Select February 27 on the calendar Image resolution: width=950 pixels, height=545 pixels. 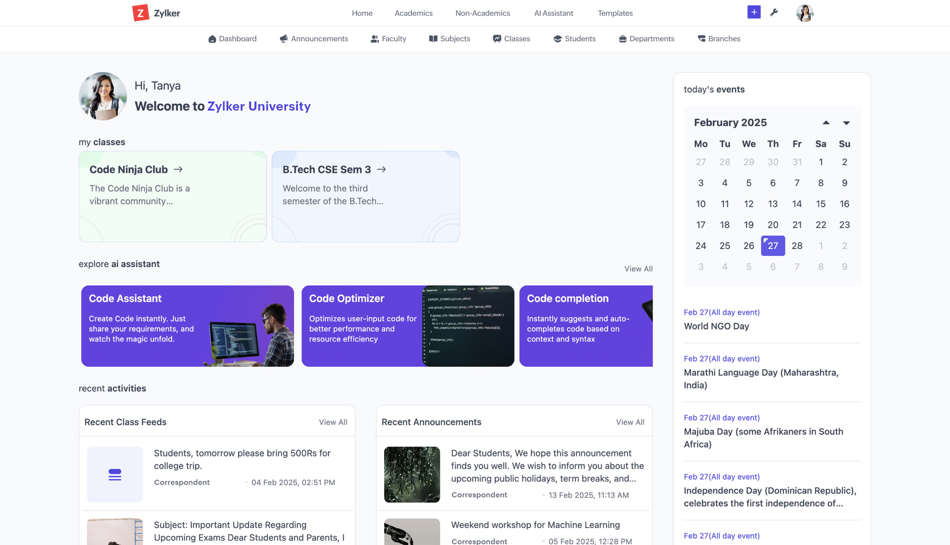pyautogui.click(x=773, y=246)
